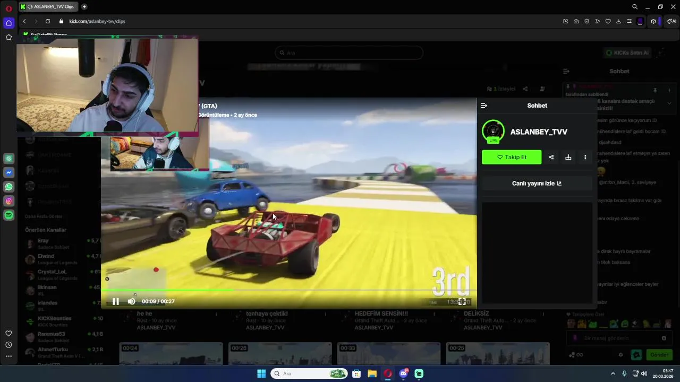Download the clip
The height and width of the screenshot is (382, 680).
(568, 157)
